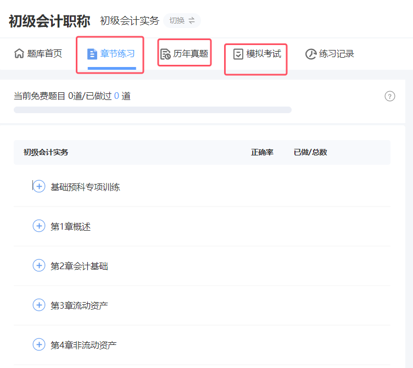Expand the 第4章非流动资产 chapter
This screenshot has width=413, height=368.
pos(39,345)
